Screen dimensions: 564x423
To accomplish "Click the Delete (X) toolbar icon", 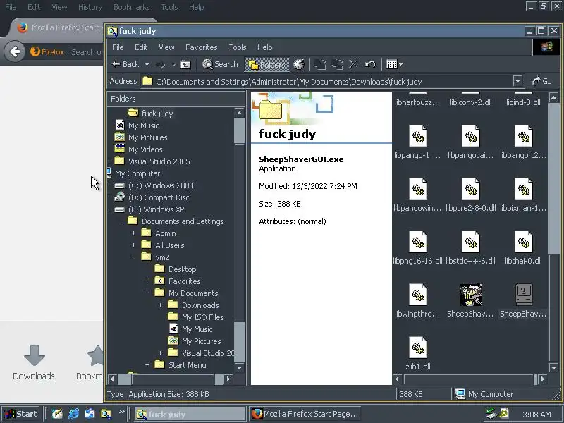I will (x=353, y=65).
